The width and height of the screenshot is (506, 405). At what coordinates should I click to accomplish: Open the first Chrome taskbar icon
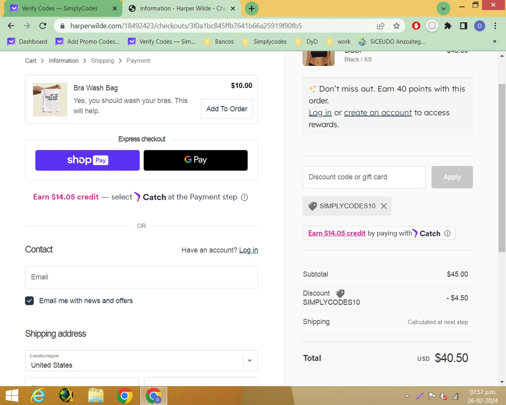[124, 396]
